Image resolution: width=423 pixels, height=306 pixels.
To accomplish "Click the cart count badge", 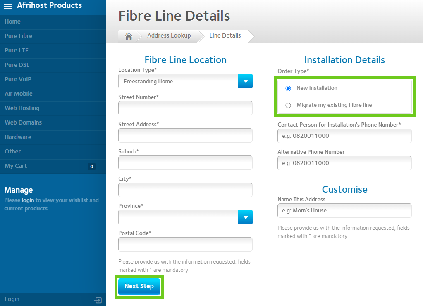I will pyautogui.click(x=92, y=167).
